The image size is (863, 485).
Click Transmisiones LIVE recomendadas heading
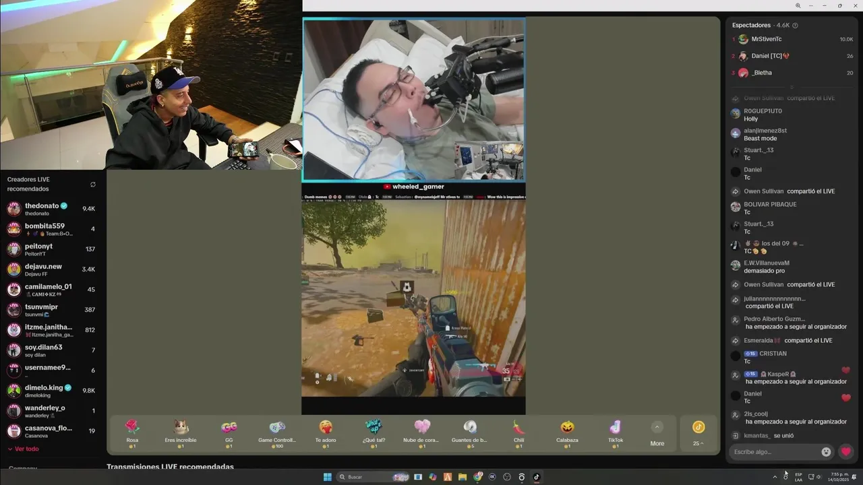170,467
